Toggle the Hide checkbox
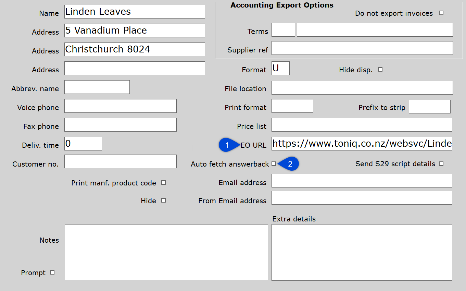The height and width of the screenshot is (291, 466). [x=163, y=201]
